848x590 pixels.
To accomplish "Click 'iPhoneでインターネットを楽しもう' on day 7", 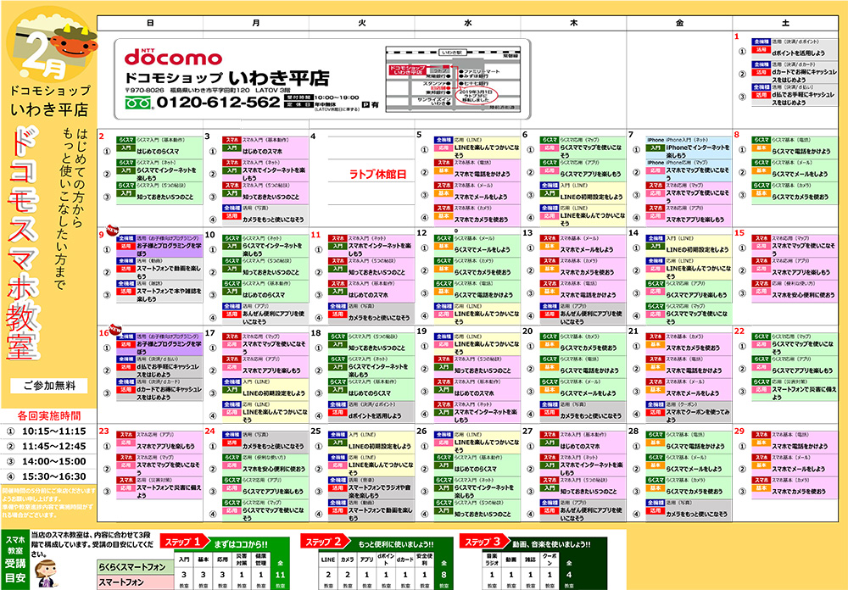I will coord(698,152).
